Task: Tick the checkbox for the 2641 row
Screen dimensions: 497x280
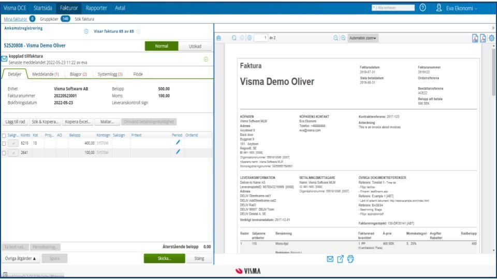Action: pos(4,153)
